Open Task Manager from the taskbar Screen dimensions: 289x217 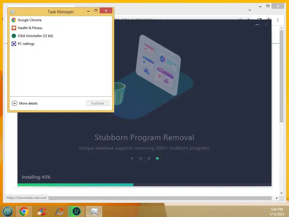(94, 211)
